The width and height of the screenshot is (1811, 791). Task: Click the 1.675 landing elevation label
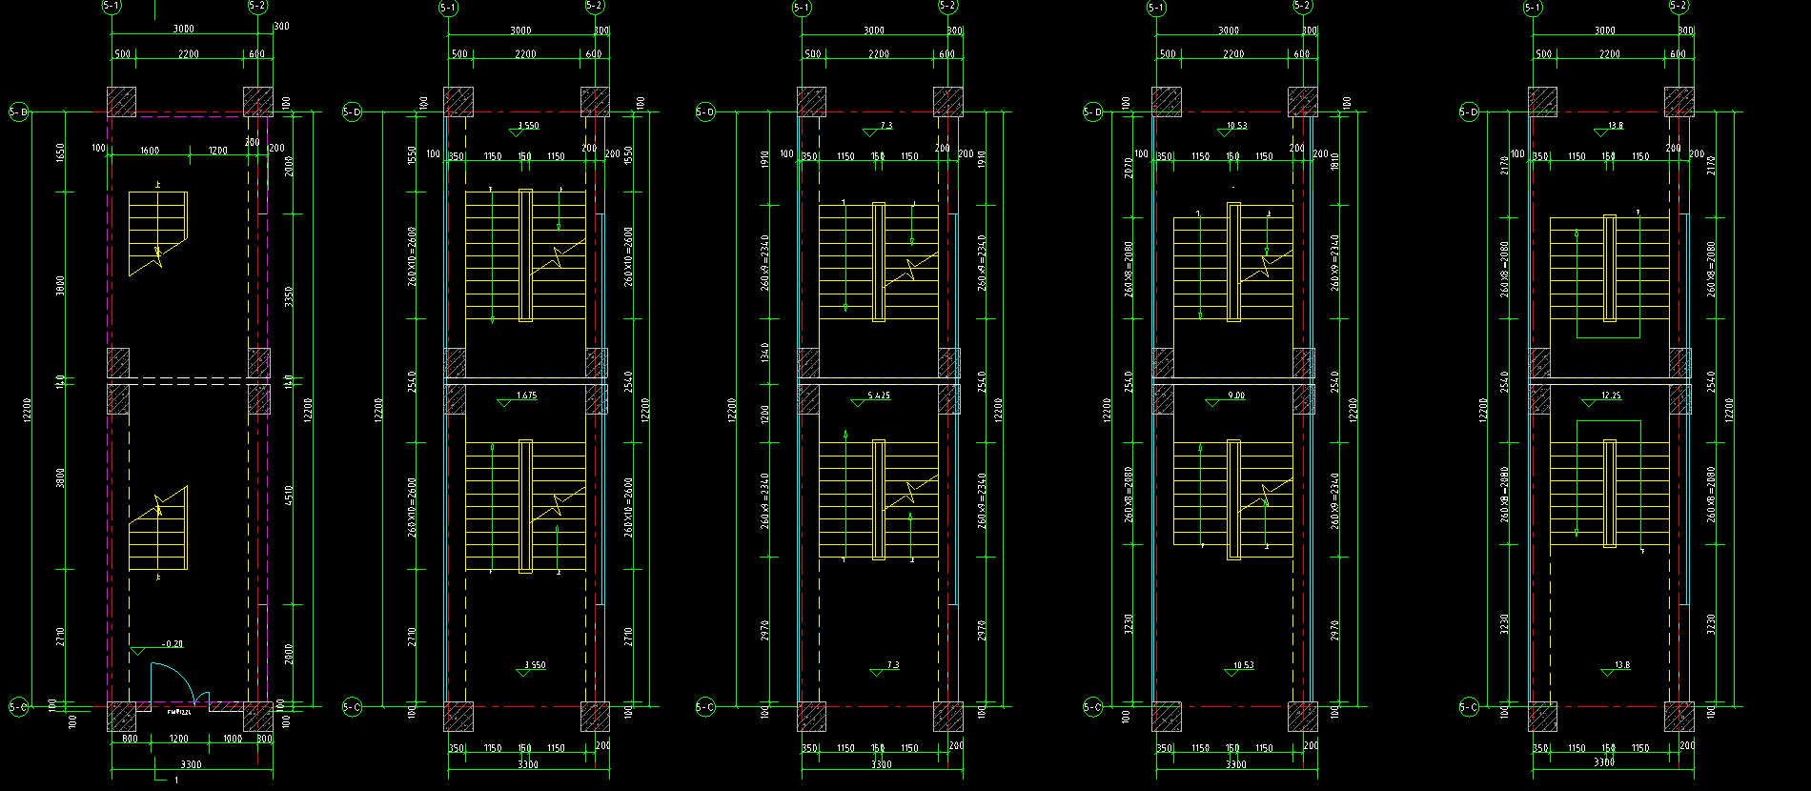526,395
